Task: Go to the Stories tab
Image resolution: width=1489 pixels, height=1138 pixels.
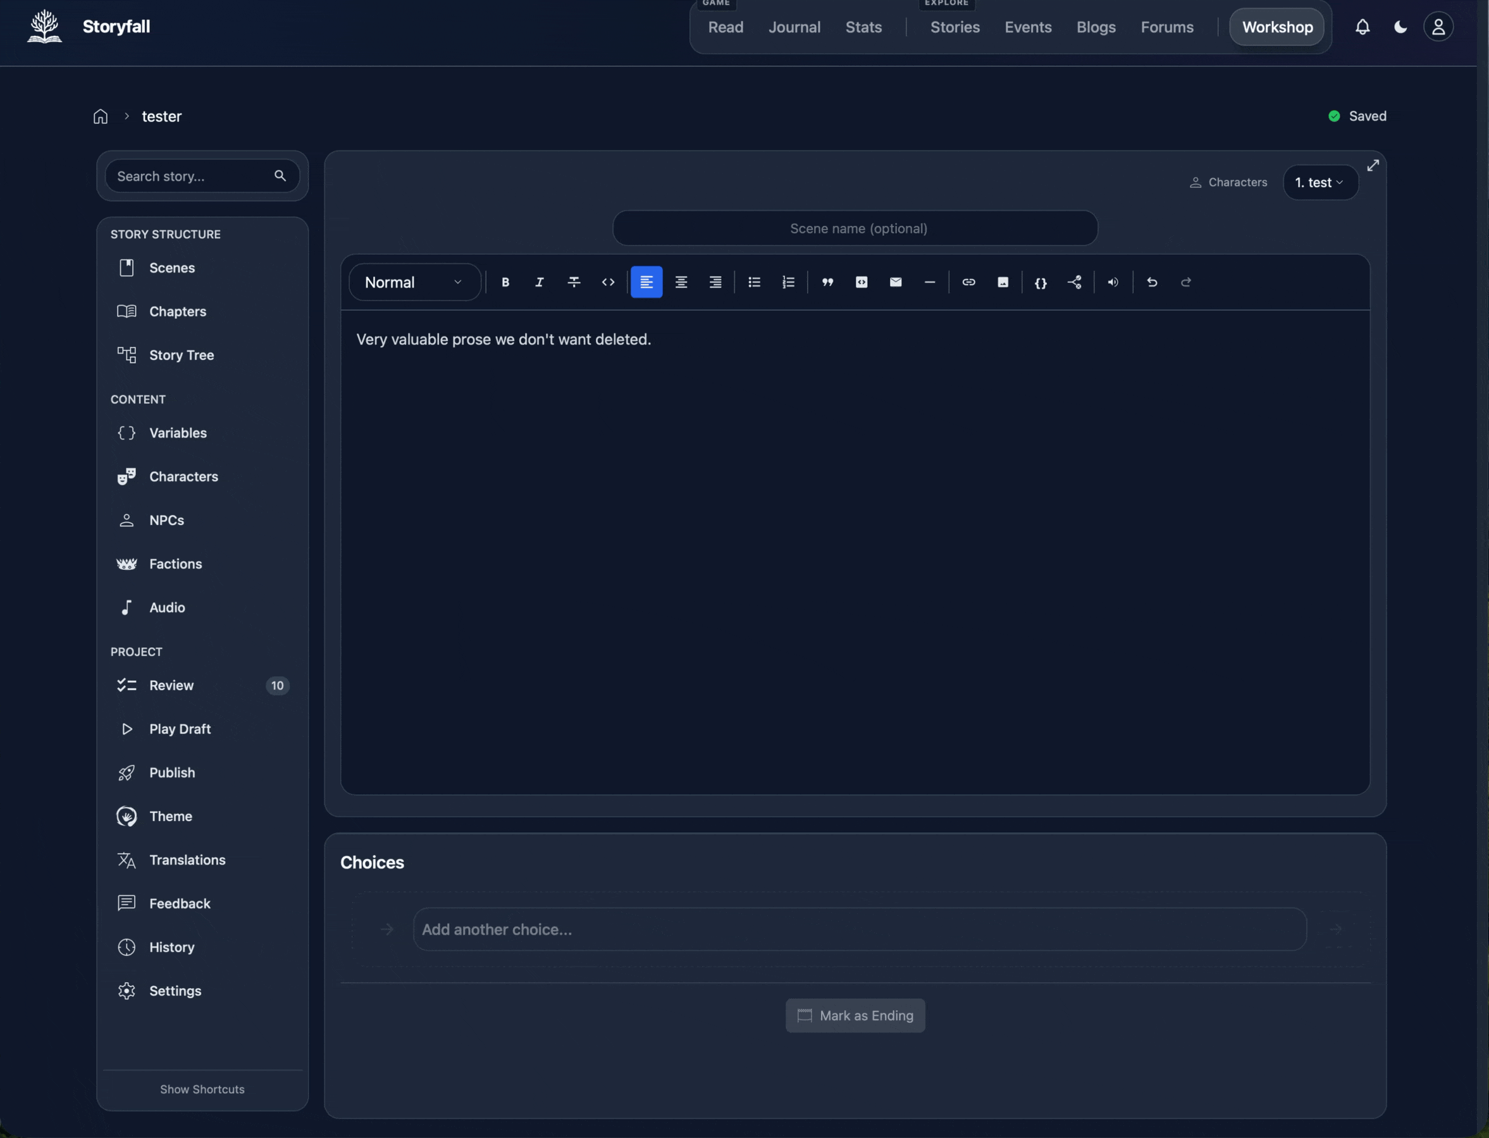Action: [955, 27]
